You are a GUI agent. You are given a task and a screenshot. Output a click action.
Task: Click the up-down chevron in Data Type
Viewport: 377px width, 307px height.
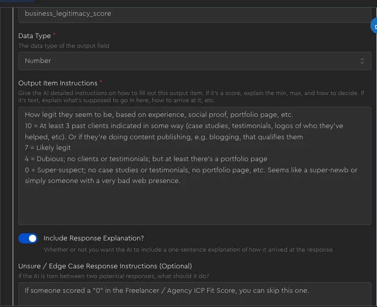click(362, 60)
